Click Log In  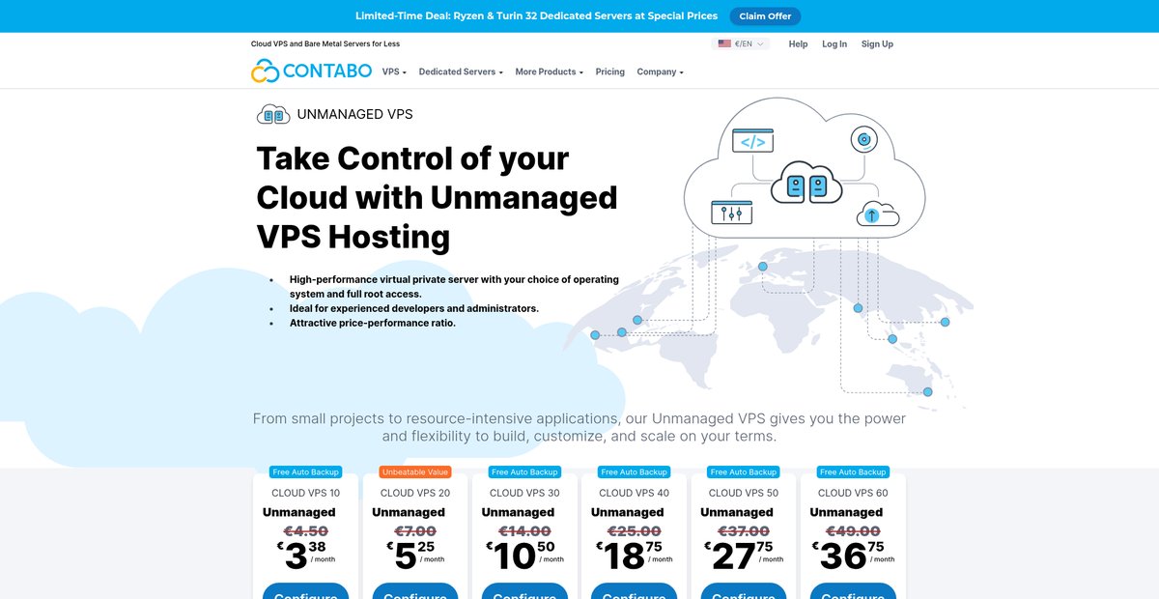(x=834, y=43)
